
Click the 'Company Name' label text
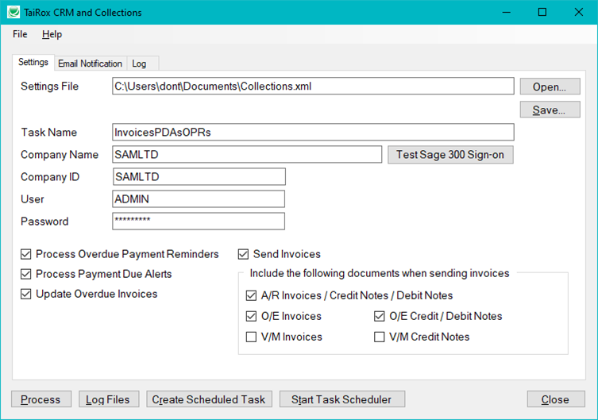[x=60, y=154]
